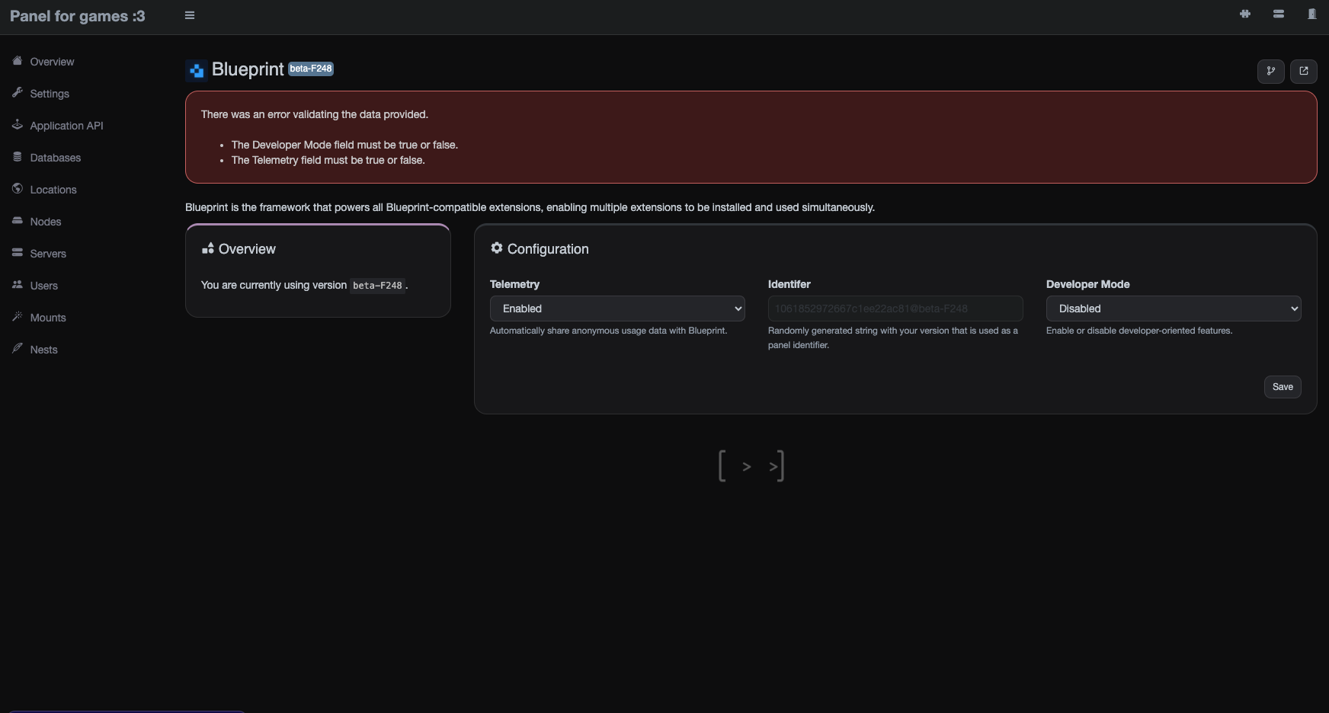Click the Panel for games :3 title
The image size is (1329, 713).
[78, 16]
